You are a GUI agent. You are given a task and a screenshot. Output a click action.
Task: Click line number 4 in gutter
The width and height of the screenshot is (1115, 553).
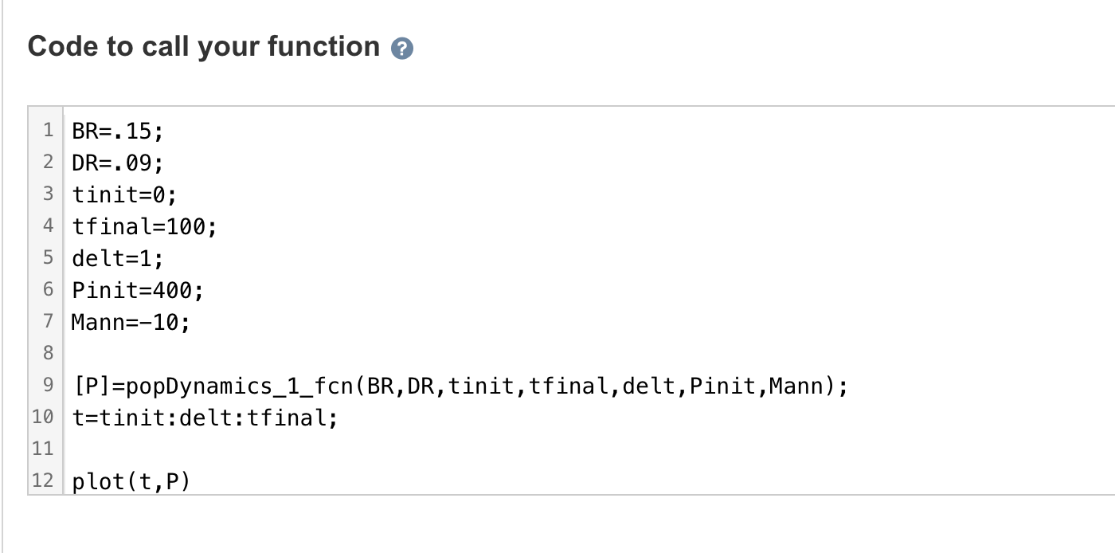coord(48,227)
